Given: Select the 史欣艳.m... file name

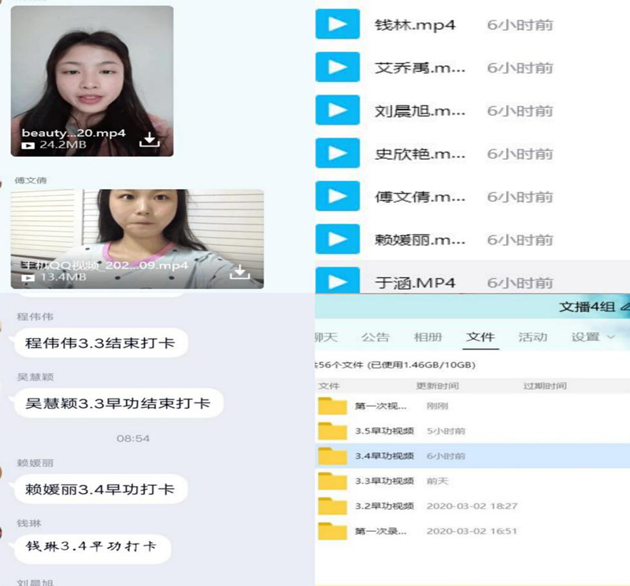Looking at the screenshot, I should click(x=420, y=154).
